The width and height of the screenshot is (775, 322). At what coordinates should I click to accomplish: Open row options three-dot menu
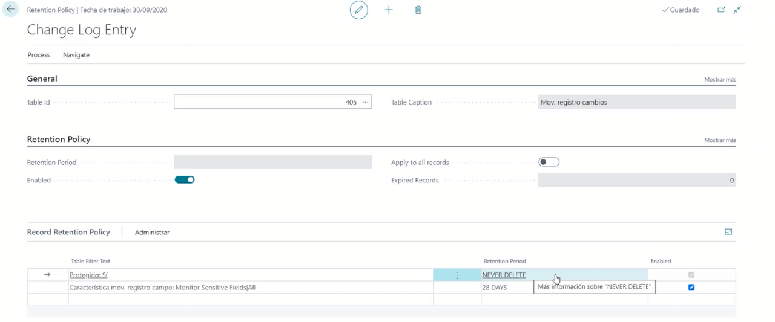[x=457, y=275]
